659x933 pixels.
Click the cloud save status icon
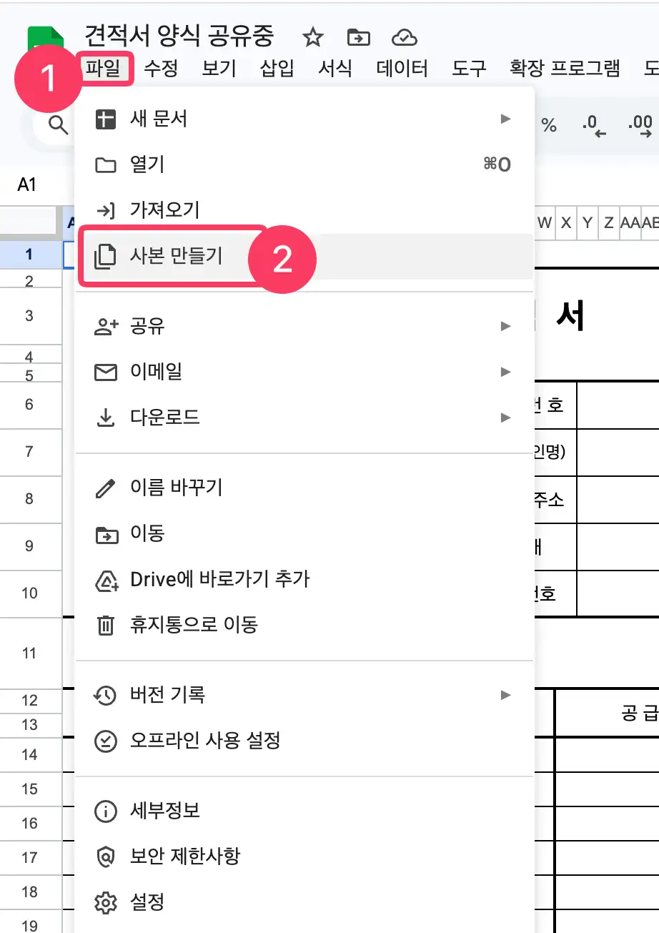point(405,37)
